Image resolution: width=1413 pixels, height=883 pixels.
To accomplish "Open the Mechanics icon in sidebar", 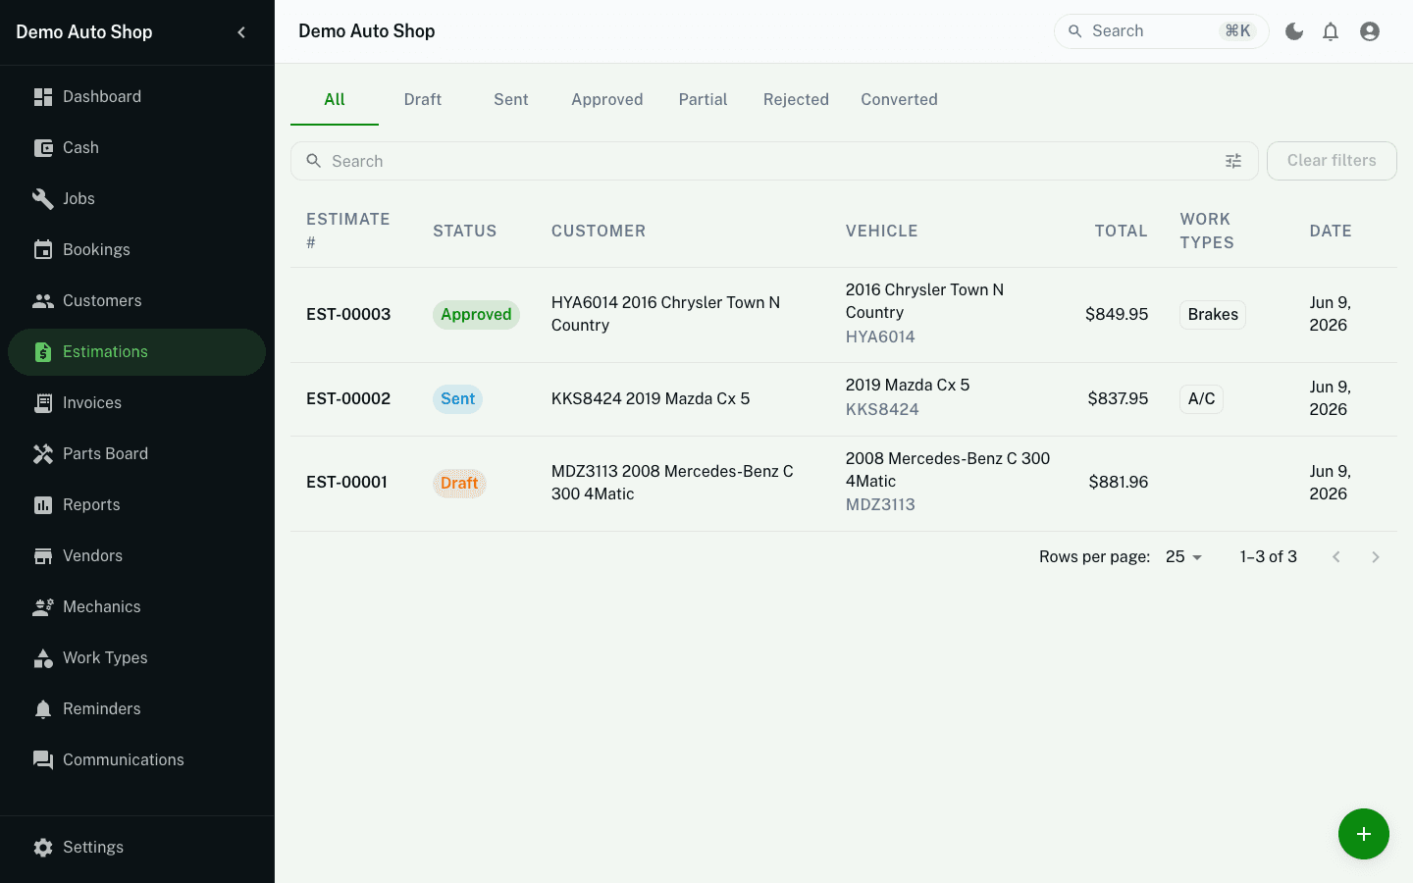I will point(43,607).
